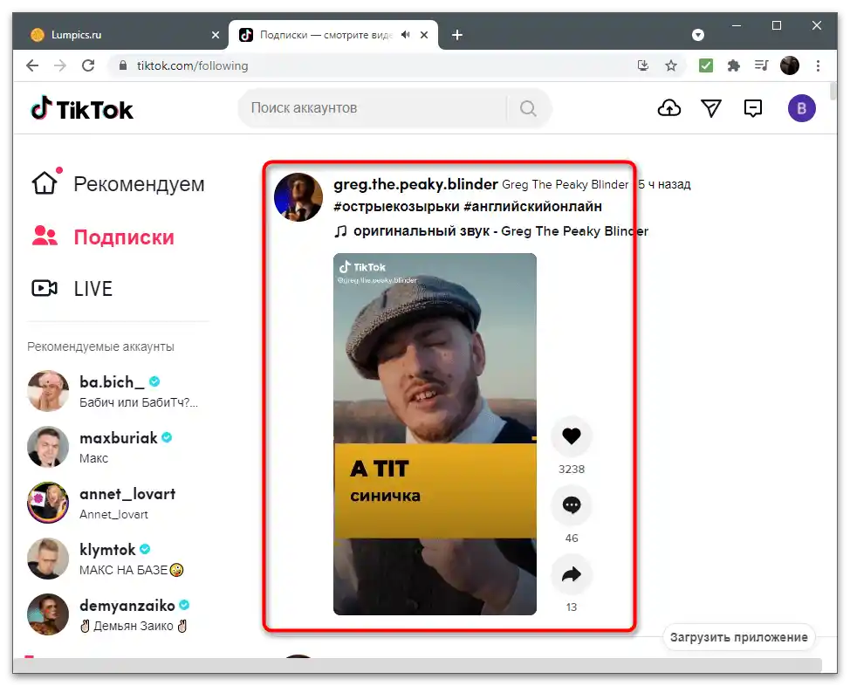Viewport: 850px width, 686px height.
Task: Open the Chrome three-dot menu
Action: tap(818, 65)
